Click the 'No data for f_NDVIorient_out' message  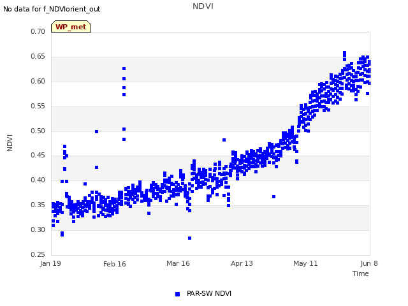(x=52, y=9)
